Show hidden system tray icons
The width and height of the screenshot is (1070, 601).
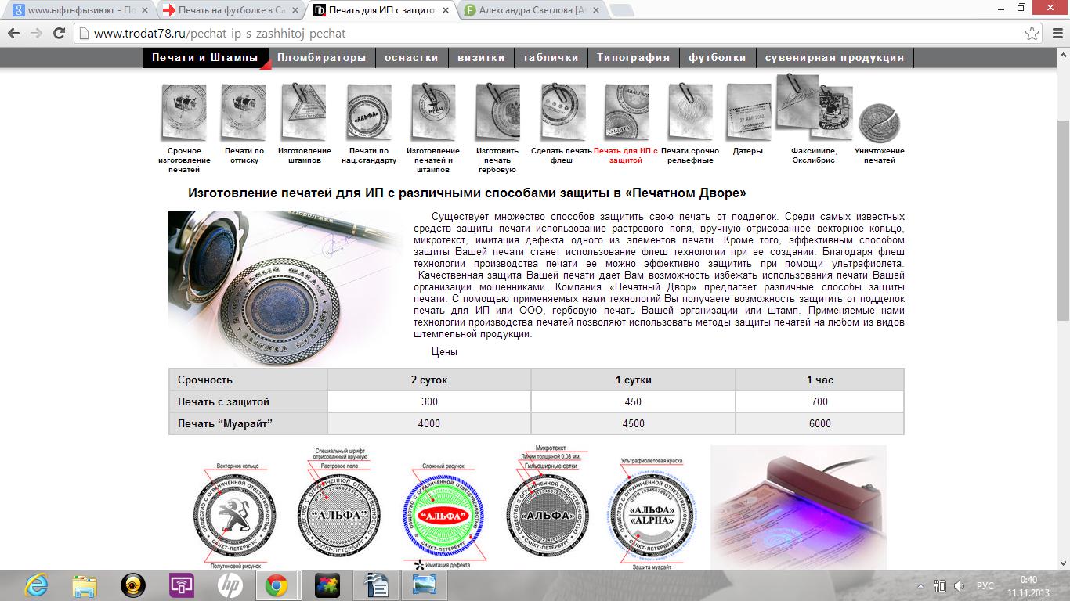click(x=920, y=586)
